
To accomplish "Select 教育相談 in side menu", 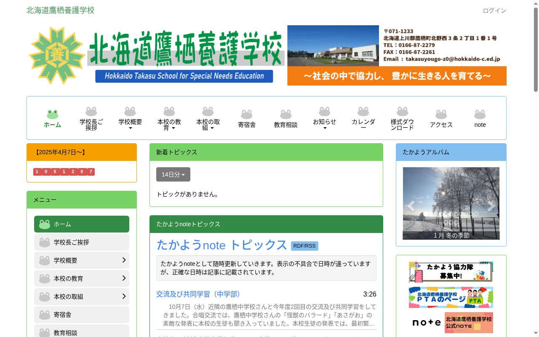I will (x=82, y=331).
